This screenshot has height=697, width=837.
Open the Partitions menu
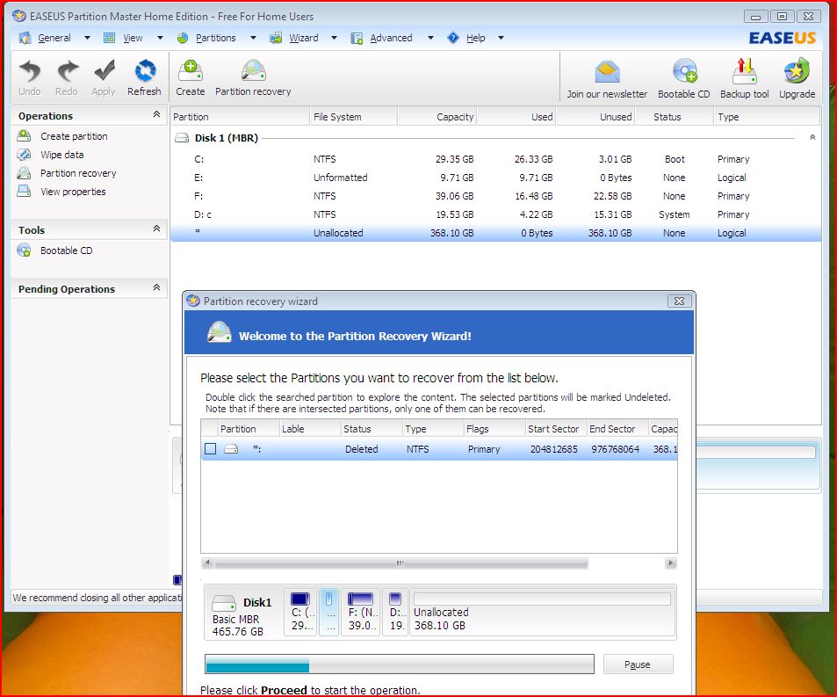click(x=216, y=38)
